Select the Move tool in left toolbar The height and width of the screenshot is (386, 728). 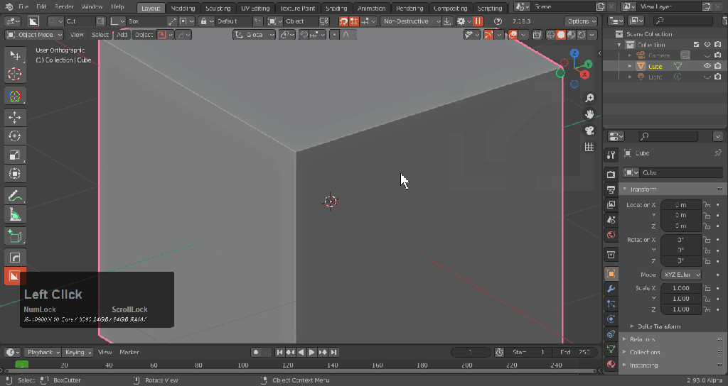pyautogui.click(x=15, y=116)
